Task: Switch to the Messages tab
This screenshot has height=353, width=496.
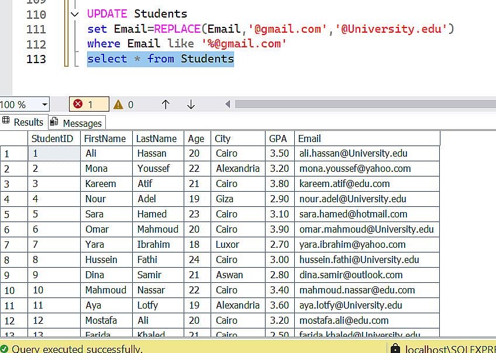Action: [x=77, y=123]
